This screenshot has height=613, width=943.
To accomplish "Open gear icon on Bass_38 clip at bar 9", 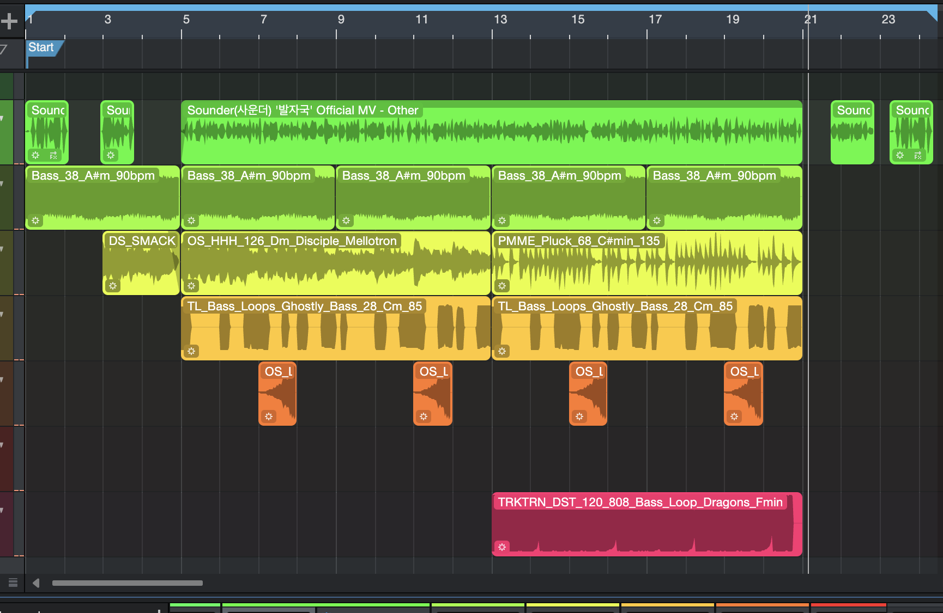I will click(346, 220).
